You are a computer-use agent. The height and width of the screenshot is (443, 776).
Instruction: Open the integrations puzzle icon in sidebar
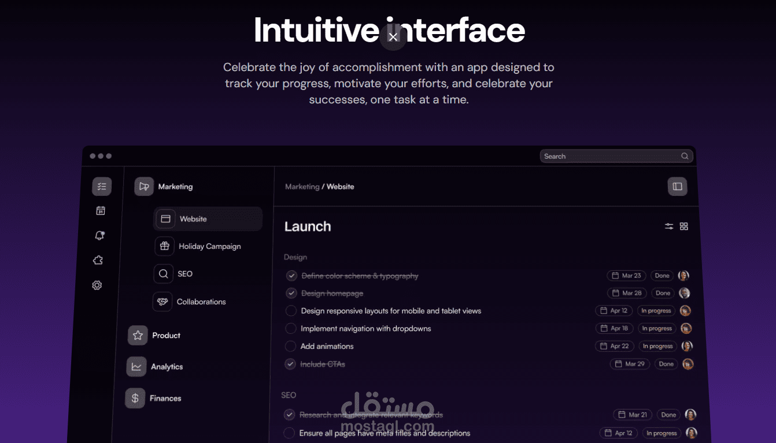[x=98, y=260]
